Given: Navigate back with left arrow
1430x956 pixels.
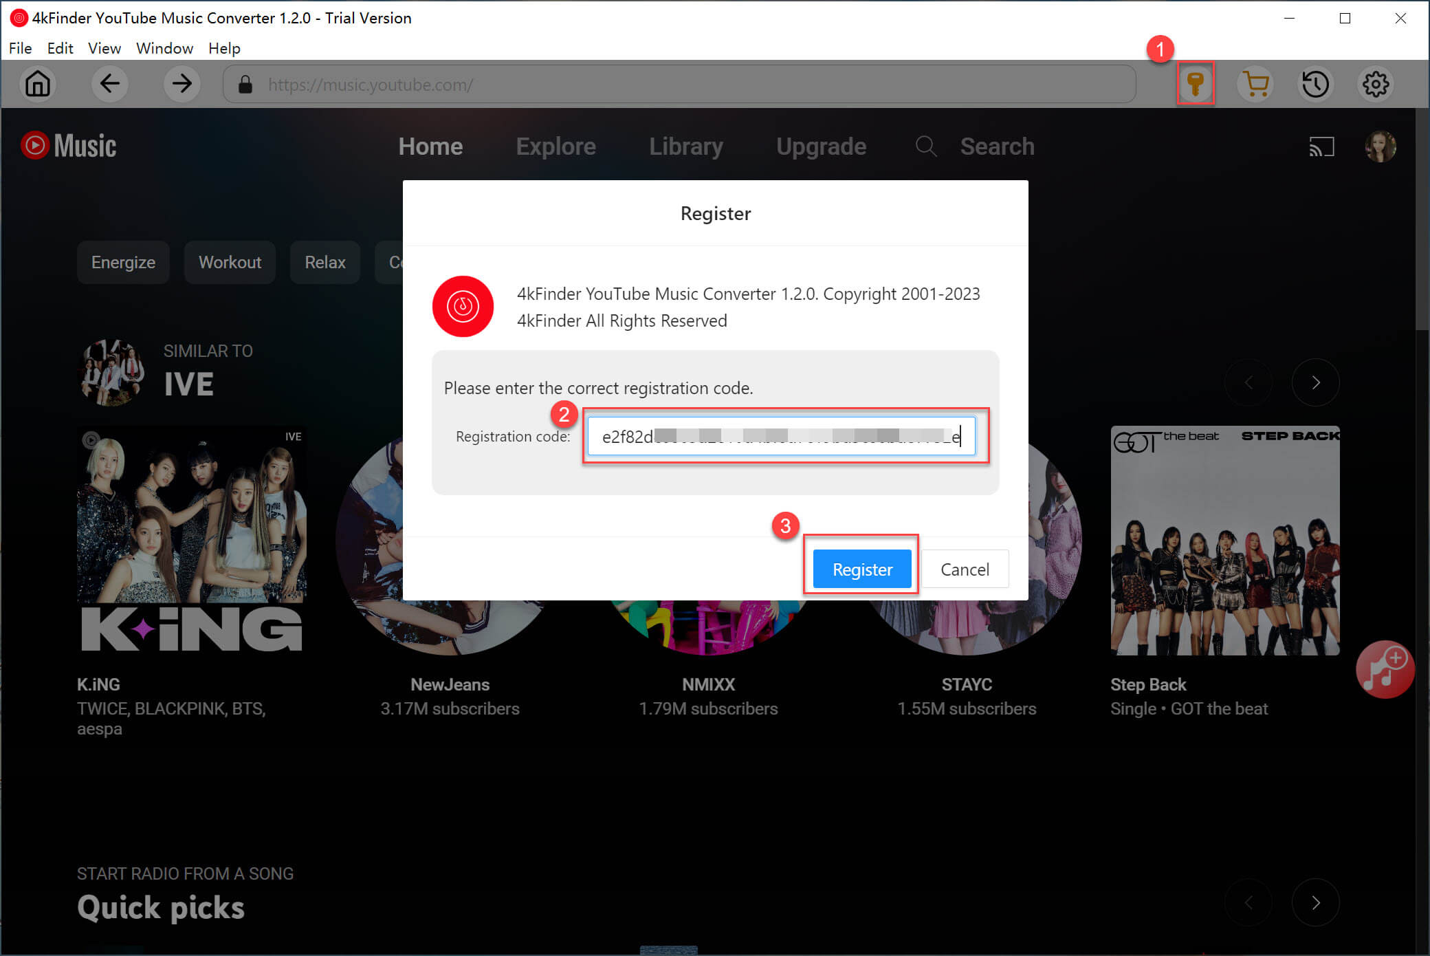Looking at the screenshot, I should [110, 84].
